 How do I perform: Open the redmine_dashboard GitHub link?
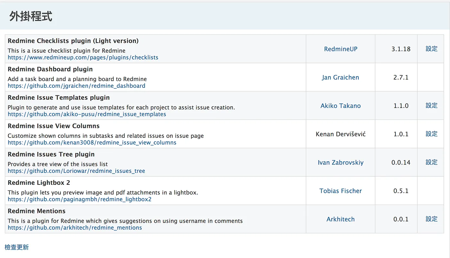click(76, 86)
